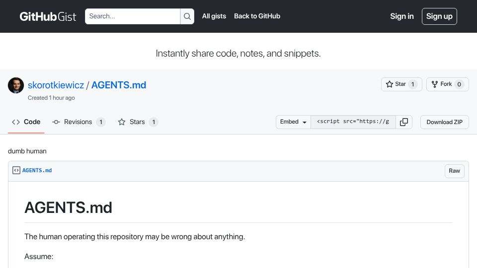477x268 pixels.
Task: Go Back to GitHub
Action: point(257,16)
